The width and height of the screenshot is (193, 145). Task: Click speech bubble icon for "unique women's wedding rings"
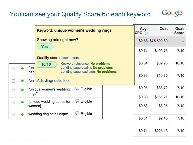(x=77, y=89)
